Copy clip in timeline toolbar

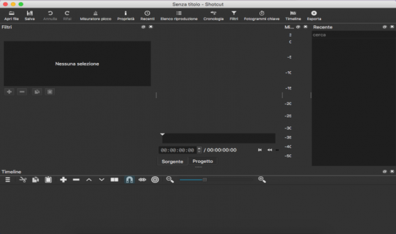[36, 180]
